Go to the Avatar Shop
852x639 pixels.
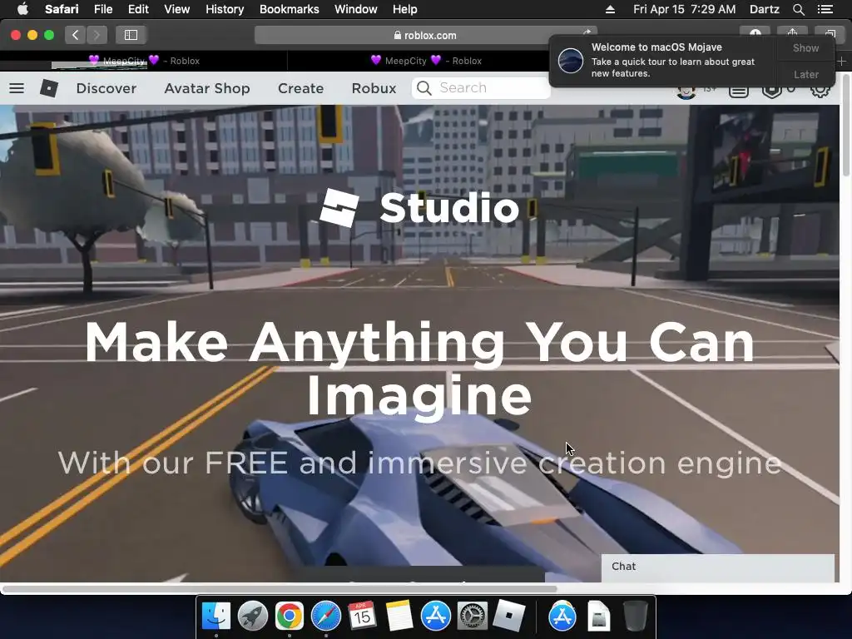(x=207, y=88)
